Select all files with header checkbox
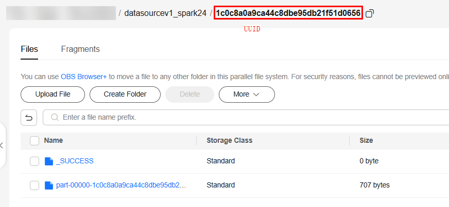This screenshot has width=449, height=207. click(x=34, y=140)
